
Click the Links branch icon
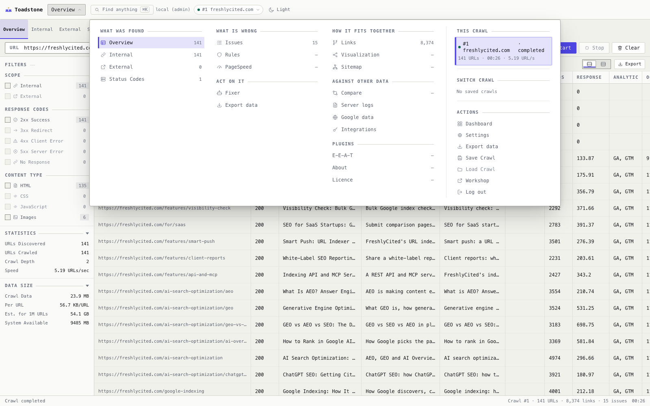(x=335, y=43)
